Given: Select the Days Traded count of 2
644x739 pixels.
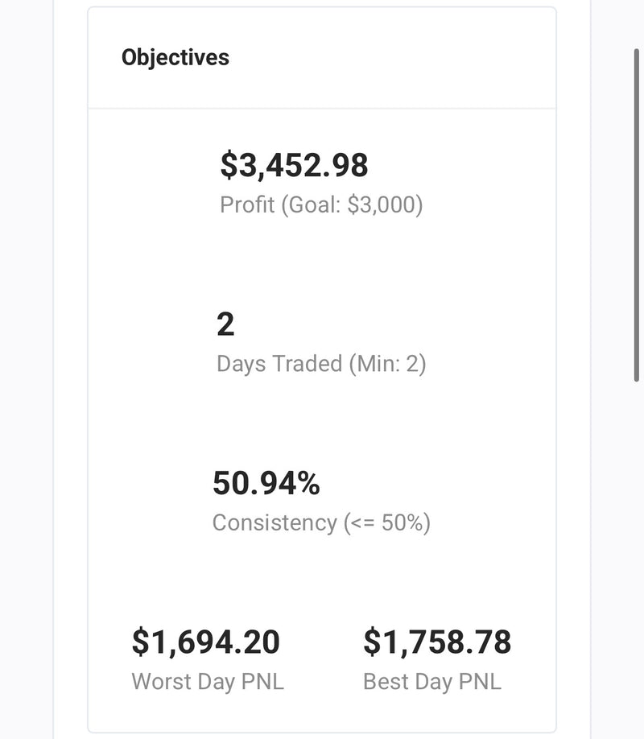Looking at the screenshot, I should tap(225, 324).
